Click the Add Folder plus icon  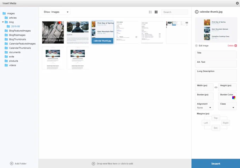pyautogui.click(x=12, y=163)
